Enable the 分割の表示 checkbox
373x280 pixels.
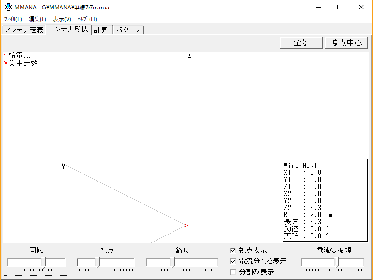tap(233, 272)
